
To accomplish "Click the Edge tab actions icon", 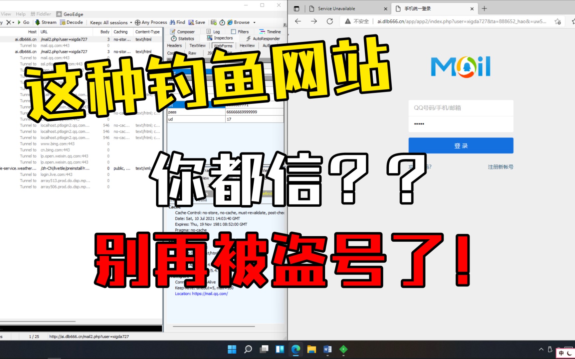I will (296, 9).
